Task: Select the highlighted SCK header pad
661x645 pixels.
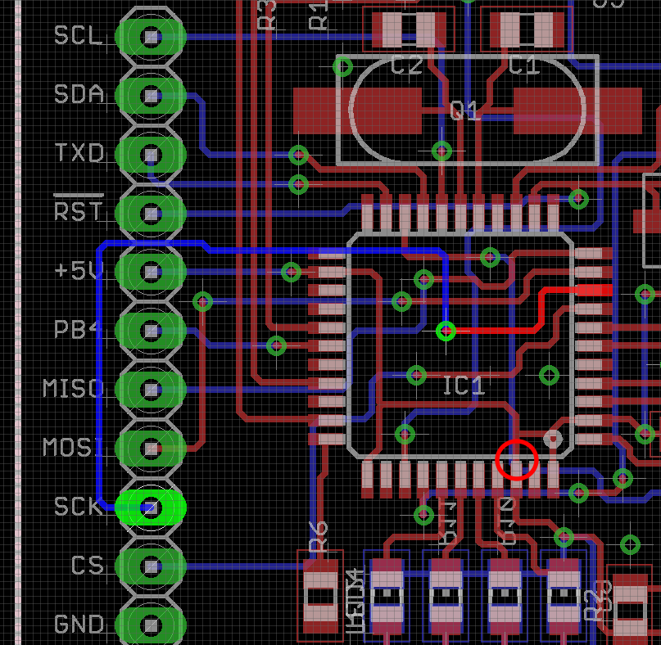Action: (151, 507)
